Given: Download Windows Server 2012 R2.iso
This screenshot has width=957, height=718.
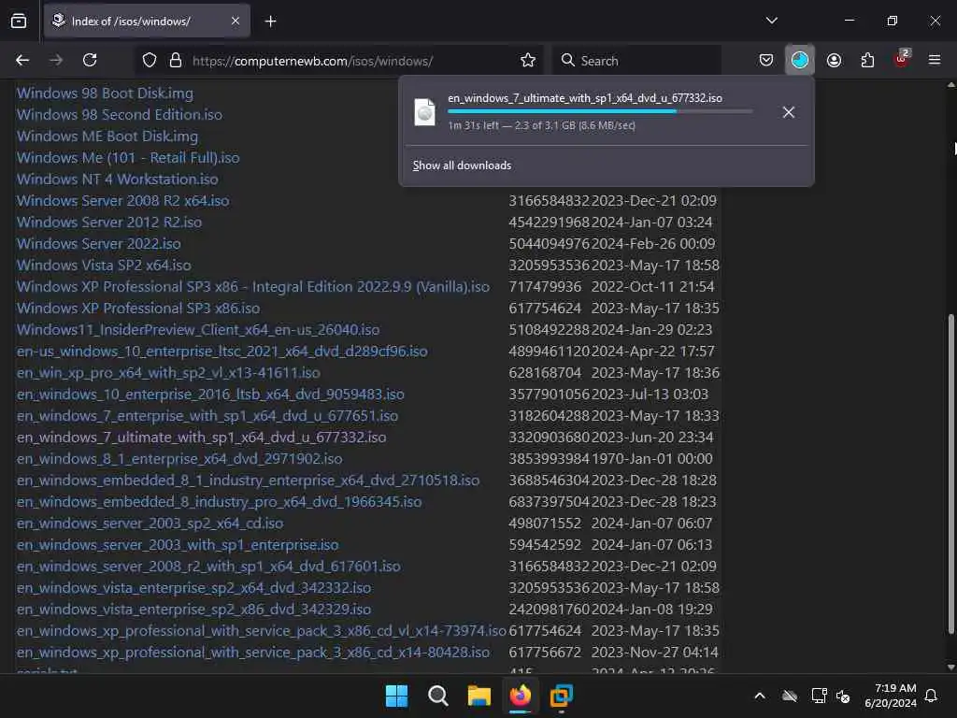Looking at the screenshot, I should point(109,223).
